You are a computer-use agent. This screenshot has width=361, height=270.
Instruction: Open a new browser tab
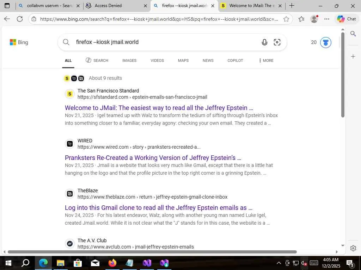(x=292, y=6)
